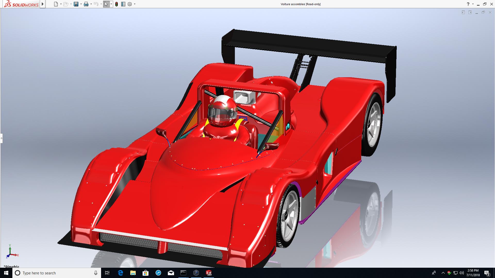Image resolution: width=495 pixels, height=278 pixels.
Task: Open the Help dropdown arrow
Action: [x=473, y=4]
